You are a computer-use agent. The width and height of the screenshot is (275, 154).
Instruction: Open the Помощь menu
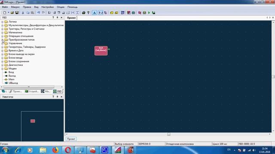(x=73, y=7)
